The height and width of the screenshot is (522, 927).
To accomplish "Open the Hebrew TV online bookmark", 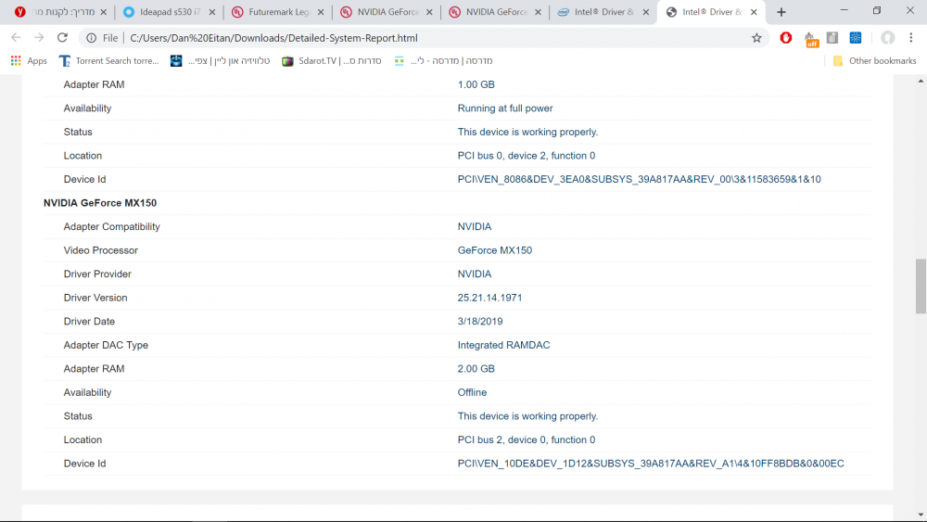I will 220,61.
